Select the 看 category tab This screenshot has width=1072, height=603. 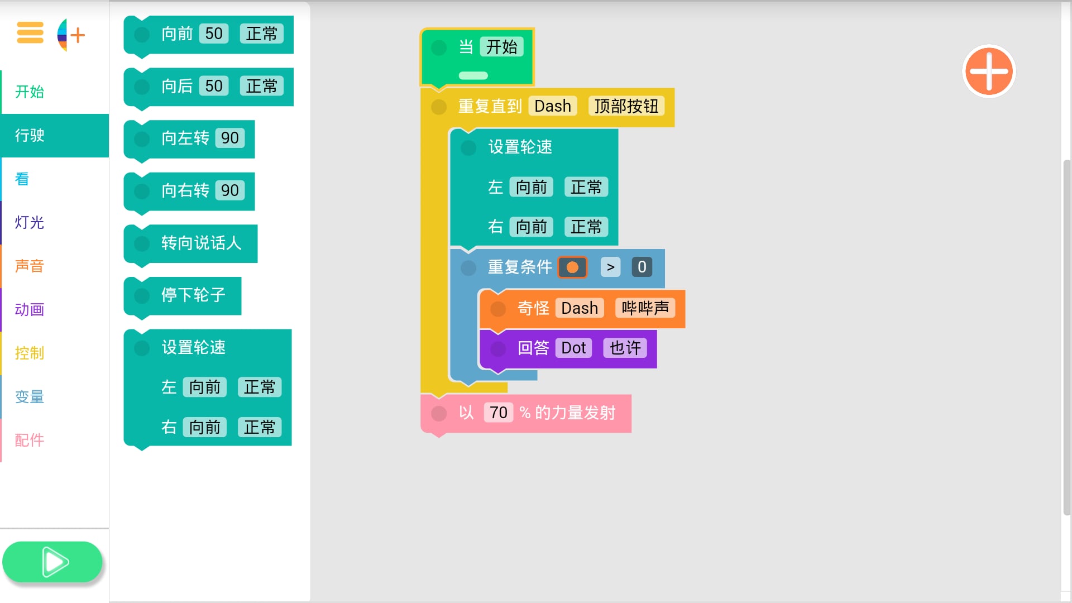coord(55,179)
